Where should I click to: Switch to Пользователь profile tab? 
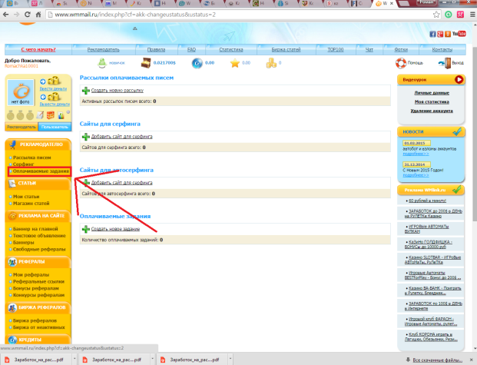click(55, 127)
